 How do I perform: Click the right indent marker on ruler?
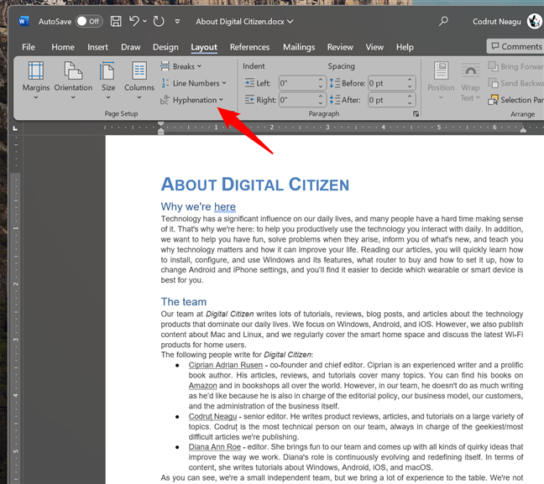(523, 130)
